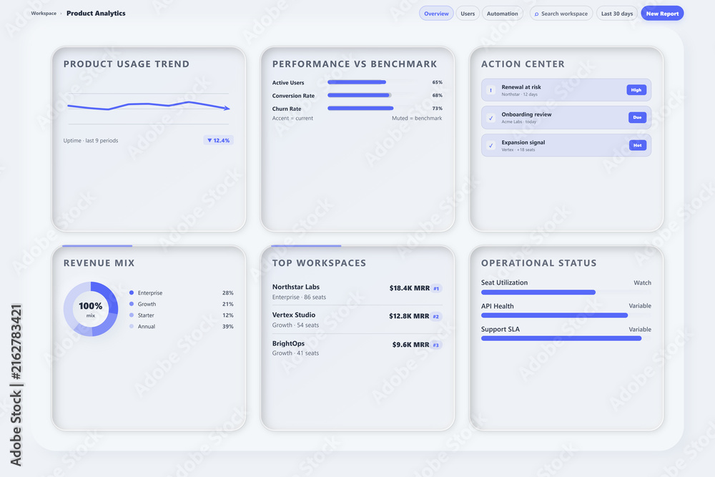715x477 pixels.
Task: Toggle the Onboarding review checkmark
Action: coord(490,118)
